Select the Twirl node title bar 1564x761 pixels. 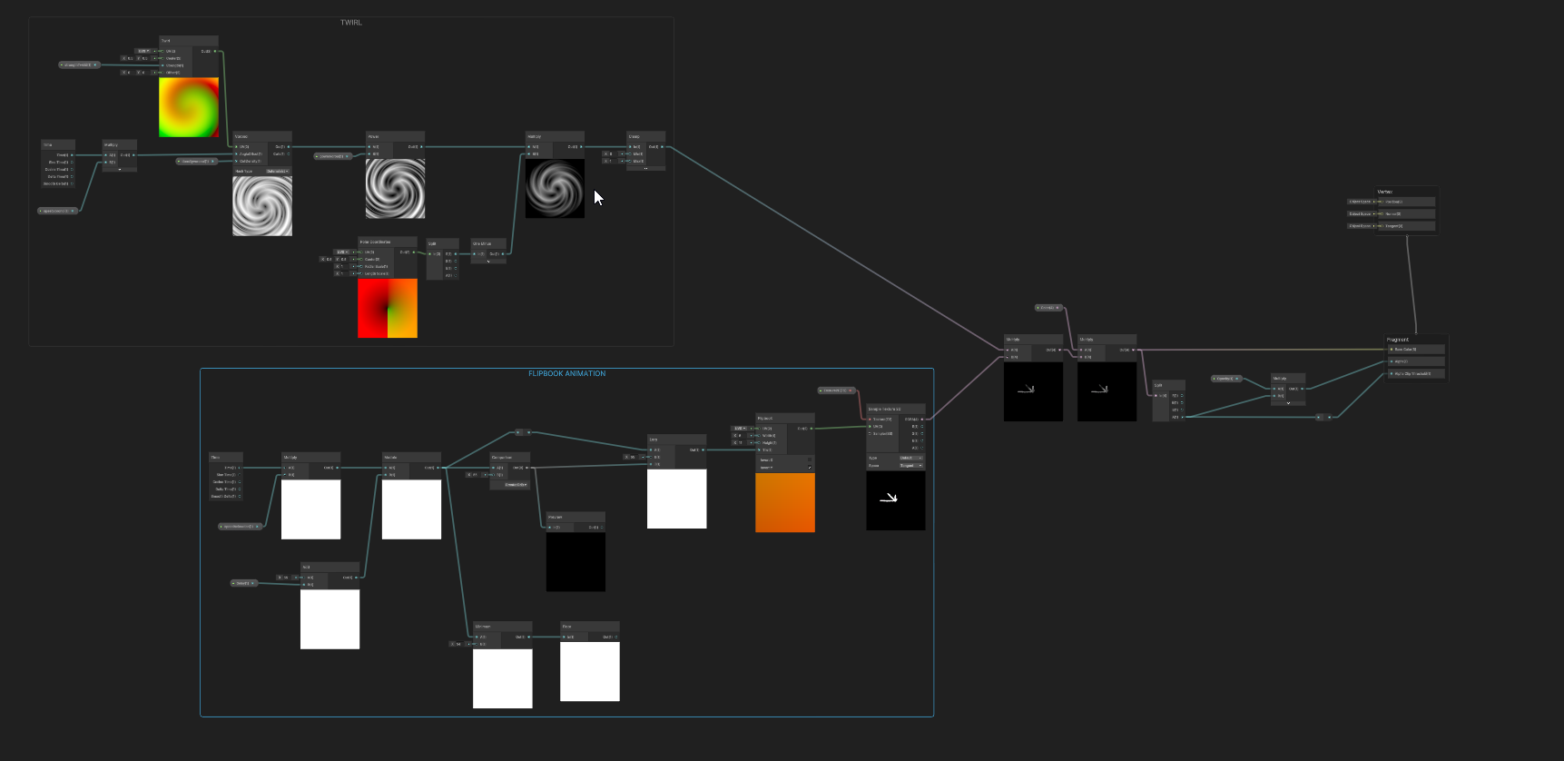tap(189, 41)
